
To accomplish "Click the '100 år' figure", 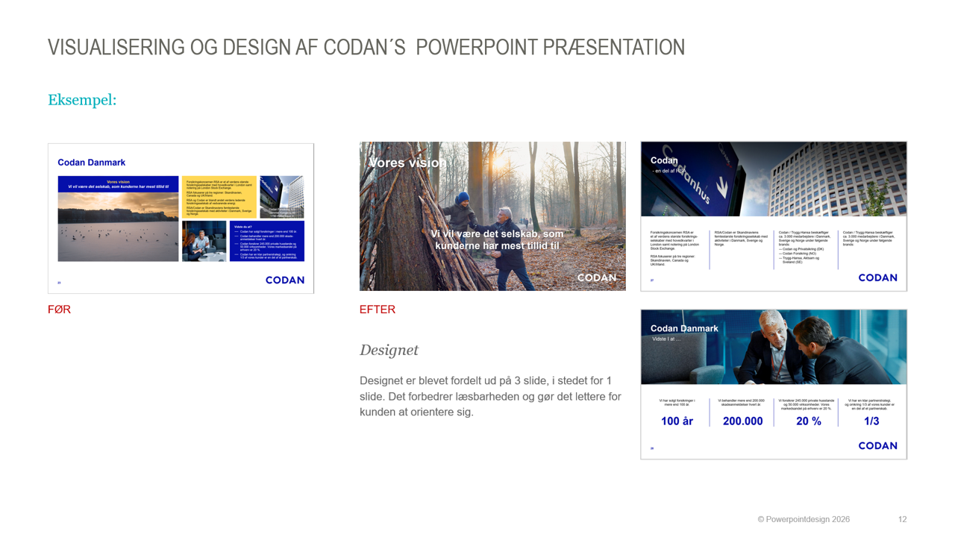I will coord(677,421).
